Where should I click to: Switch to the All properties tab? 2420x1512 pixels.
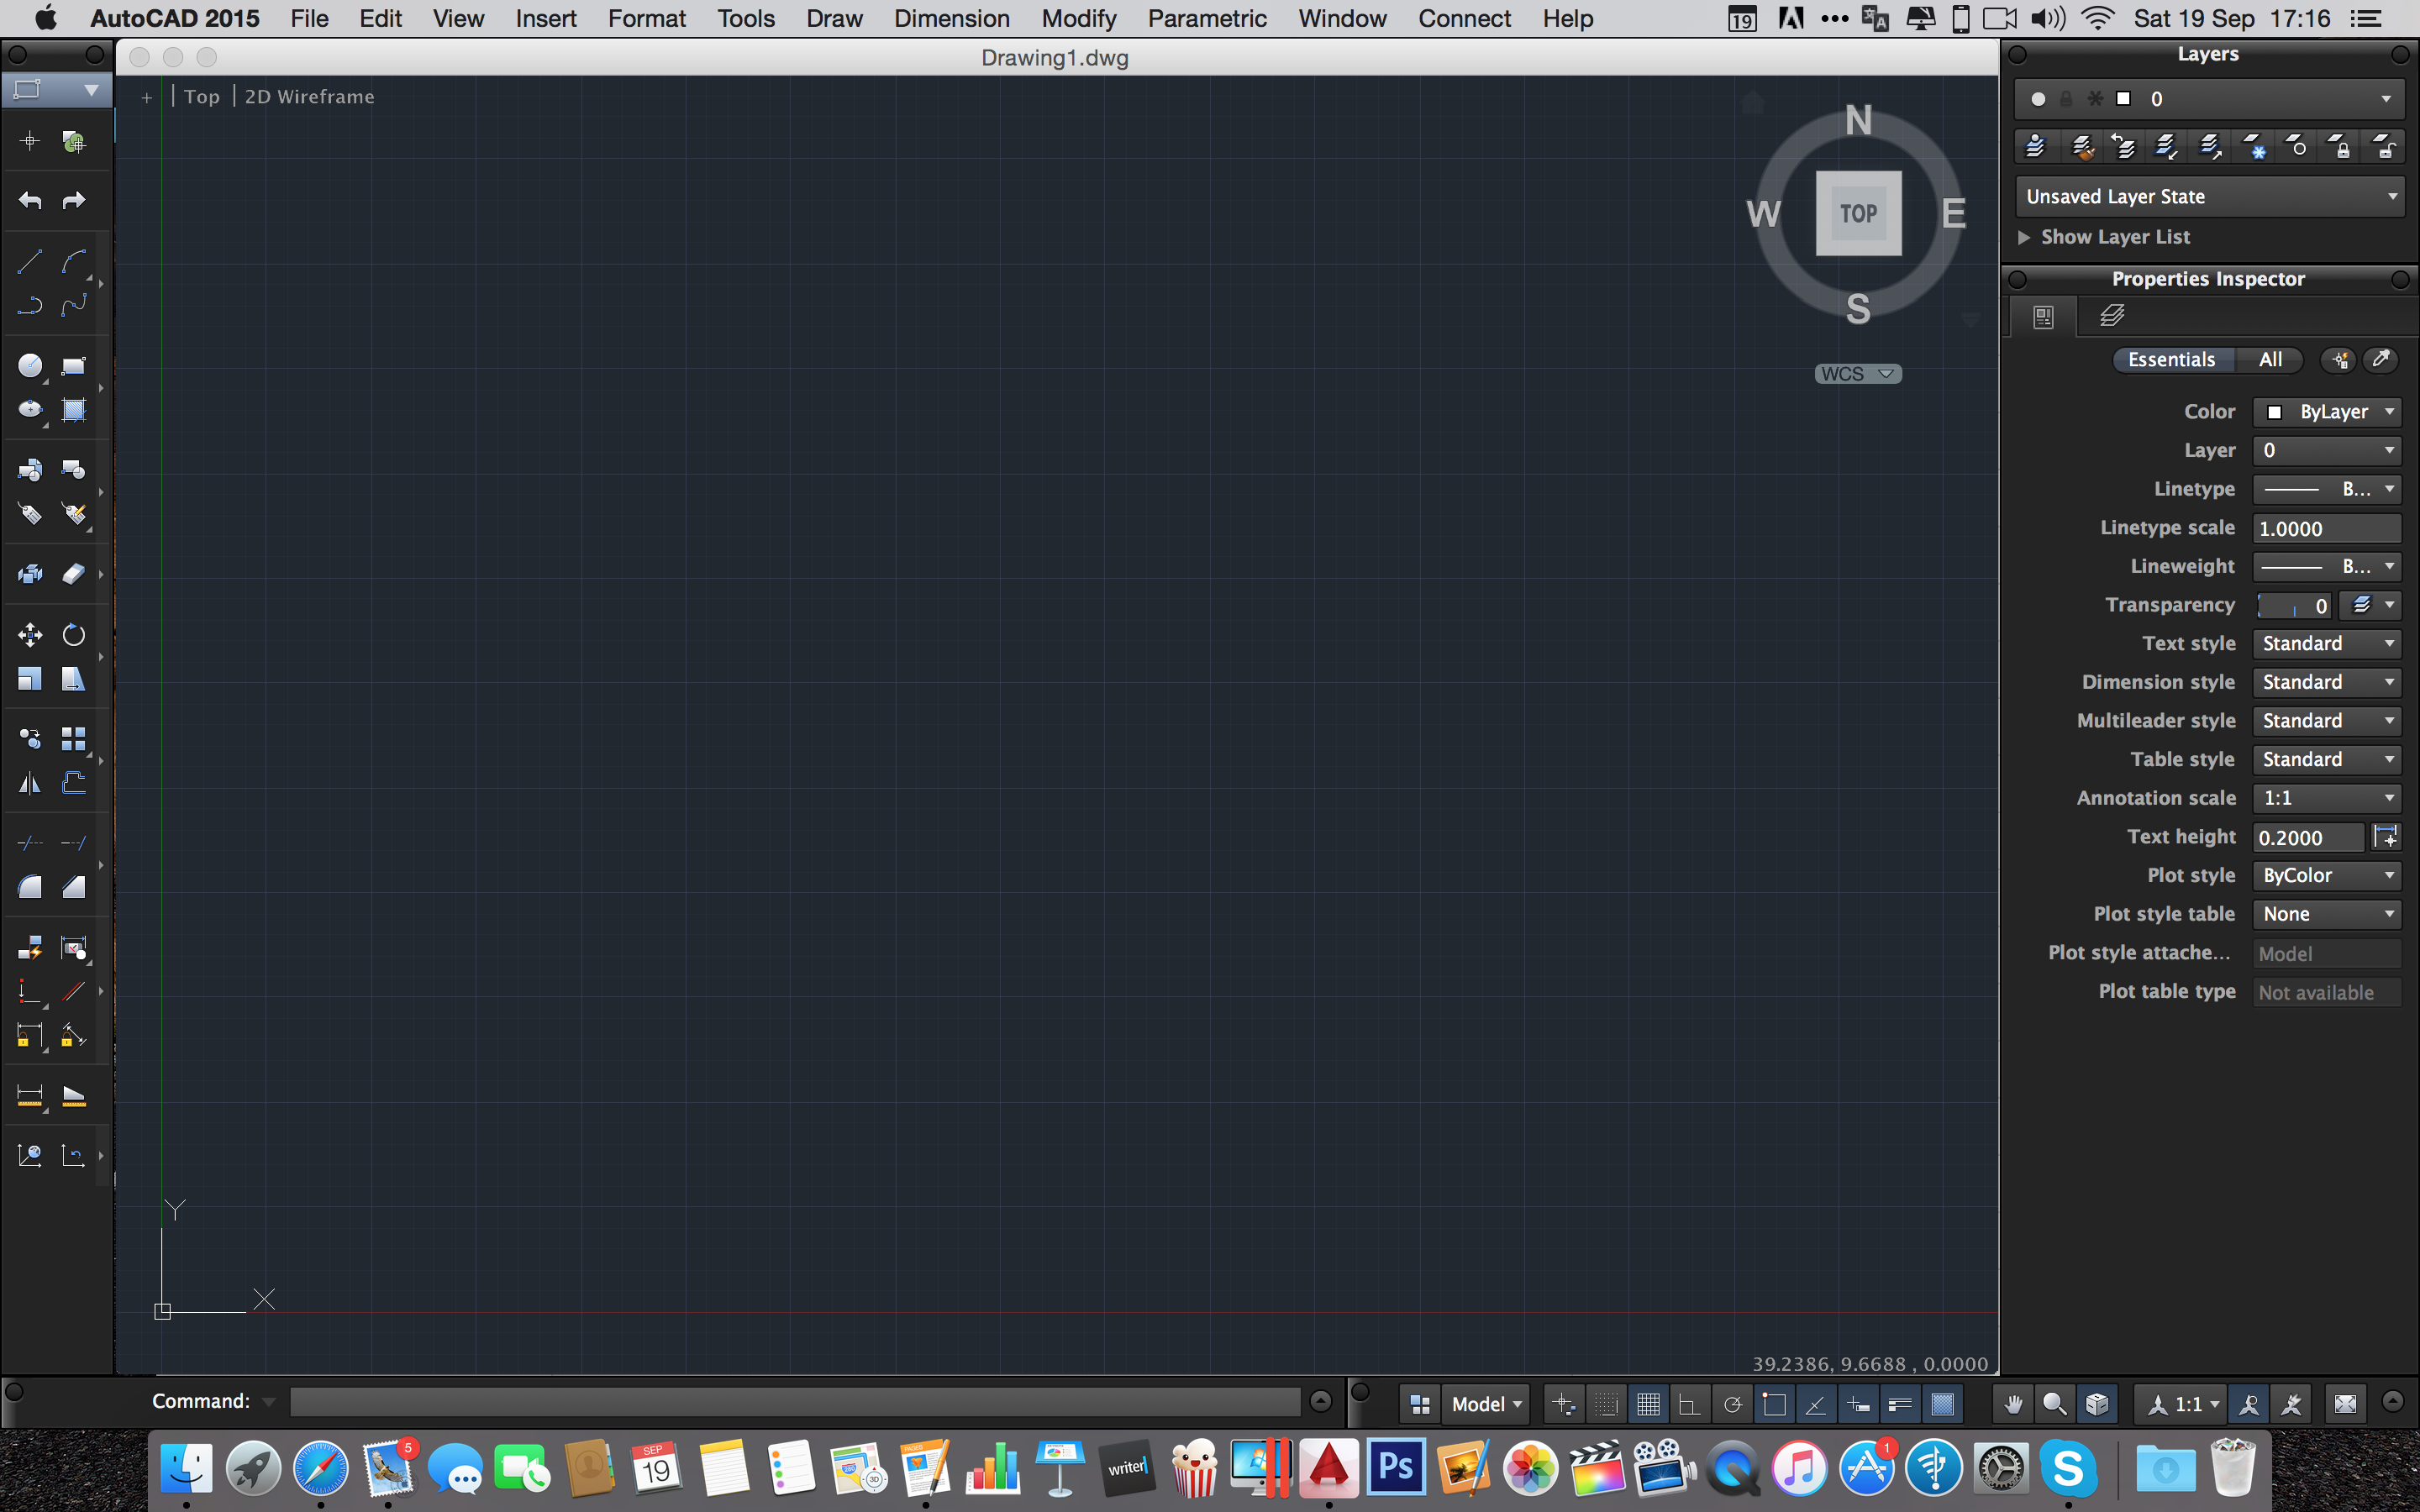(2270, 360)
